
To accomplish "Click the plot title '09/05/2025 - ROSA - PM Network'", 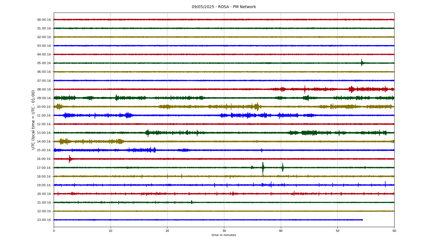I will 224,7.
